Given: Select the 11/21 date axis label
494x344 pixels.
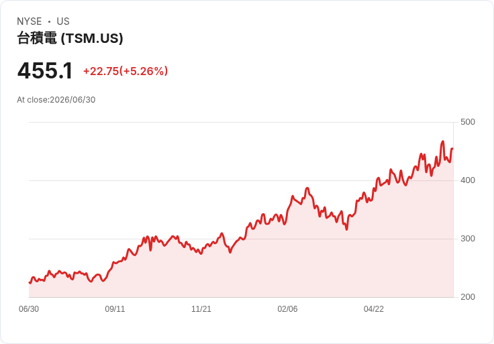Looking at the screenshot, I should [201, 309].
